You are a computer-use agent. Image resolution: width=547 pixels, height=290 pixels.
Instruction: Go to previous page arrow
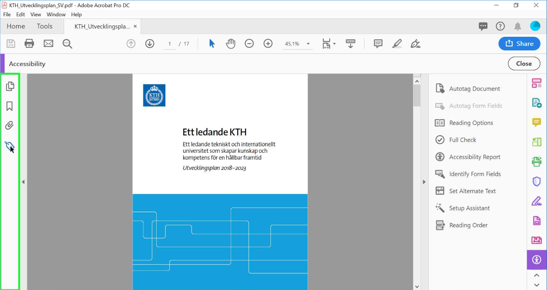[x=131, y=44]
